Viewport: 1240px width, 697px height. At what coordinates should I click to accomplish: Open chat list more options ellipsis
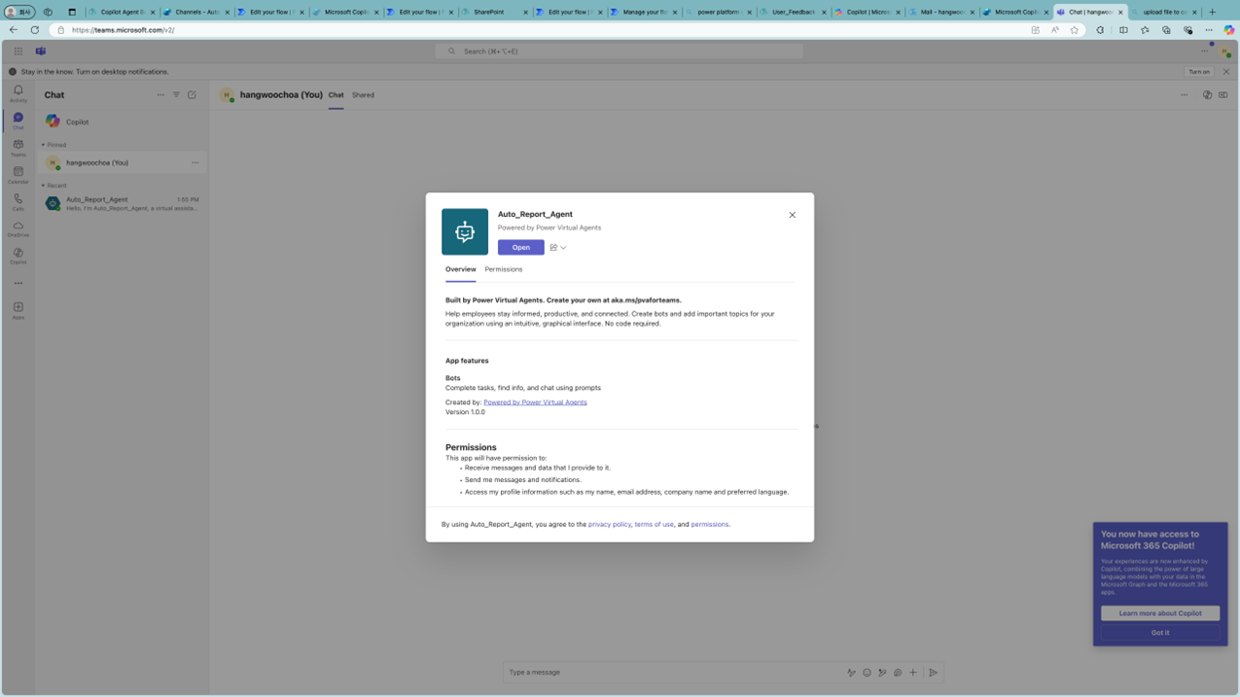160,95
